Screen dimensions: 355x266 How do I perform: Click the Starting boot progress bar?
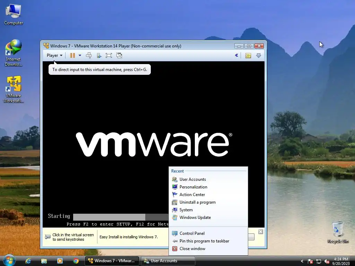coord(121,217)
